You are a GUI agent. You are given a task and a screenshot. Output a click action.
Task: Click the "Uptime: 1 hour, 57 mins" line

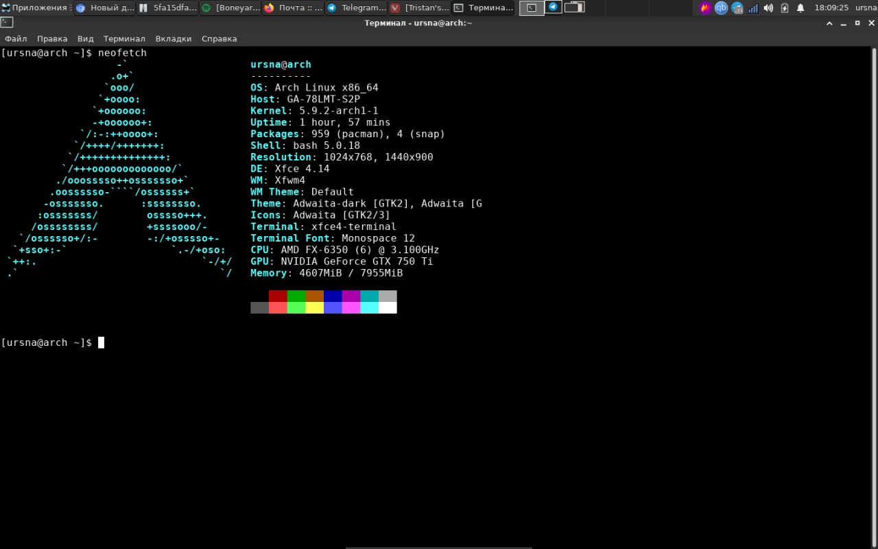[320, 123]
